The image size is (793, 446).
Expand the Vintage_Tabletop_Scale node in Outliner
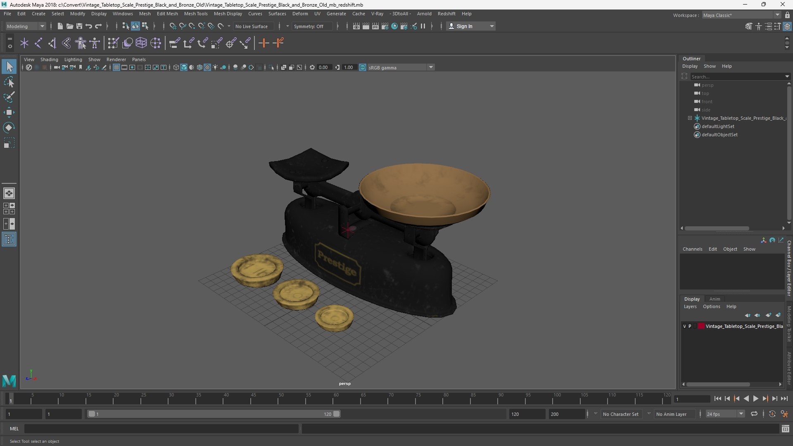(x=690, y=118)
